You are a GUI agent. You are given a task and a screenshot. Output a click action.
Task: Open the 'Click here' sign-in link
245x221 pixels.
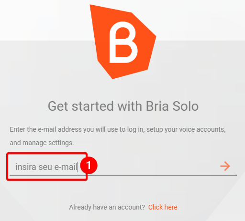163,207
